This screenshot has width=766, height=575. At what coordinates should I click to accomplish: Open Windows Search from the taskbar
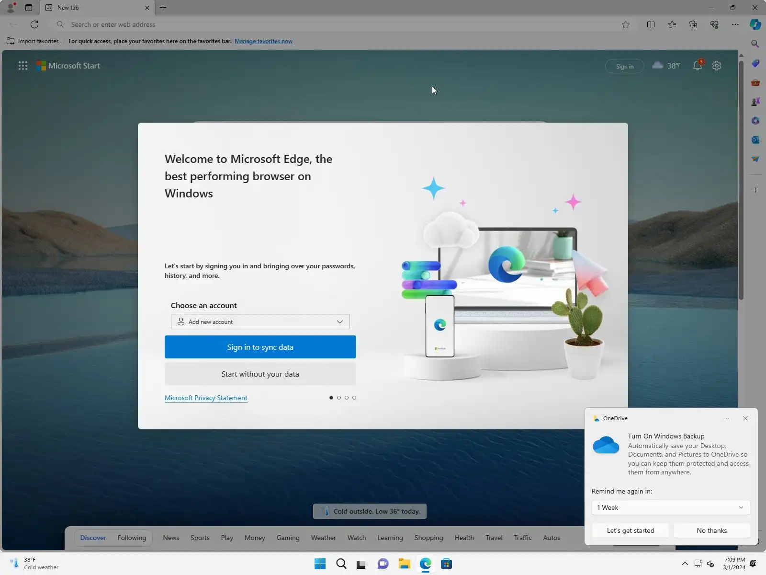pyautogui.click(x=341, y=563)
